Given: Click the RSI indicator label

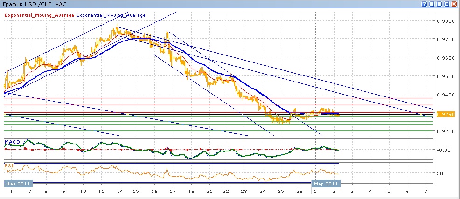Looking at the screenshot, I should 9,166.
